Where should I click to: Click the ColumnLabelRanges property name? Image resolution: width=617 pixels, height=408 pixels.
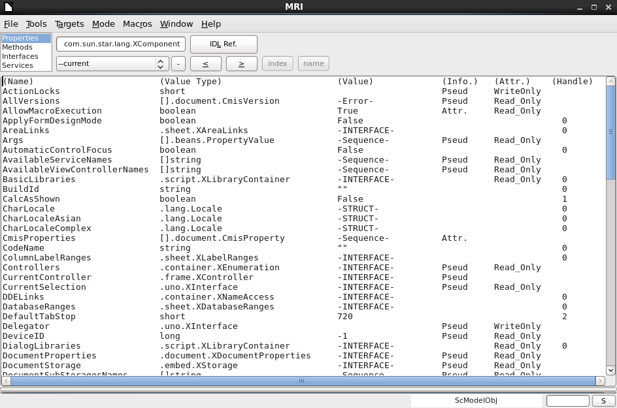[x=47, y=258]
